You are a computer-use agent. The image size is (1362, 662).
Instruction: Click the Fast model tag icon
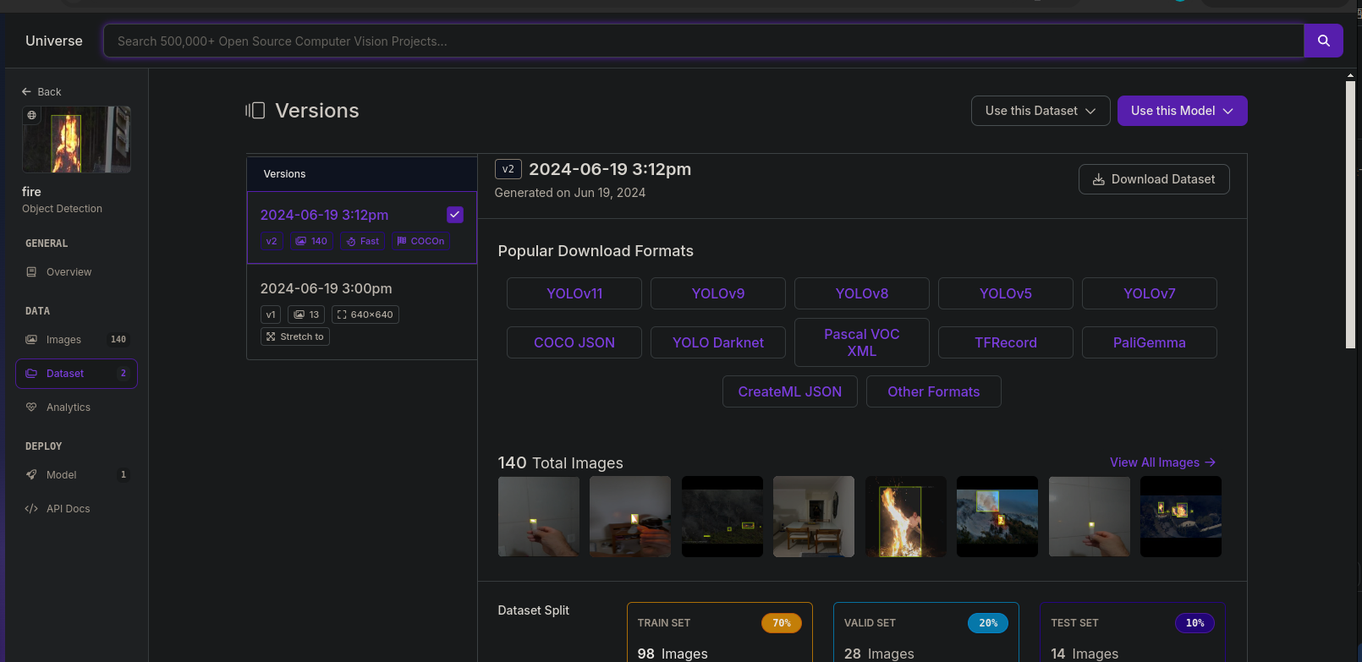(351, 241)
